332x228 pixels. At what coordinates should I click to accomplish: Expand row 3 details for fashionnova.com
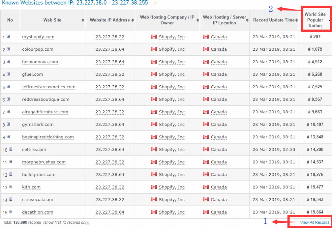coord(8,61)
